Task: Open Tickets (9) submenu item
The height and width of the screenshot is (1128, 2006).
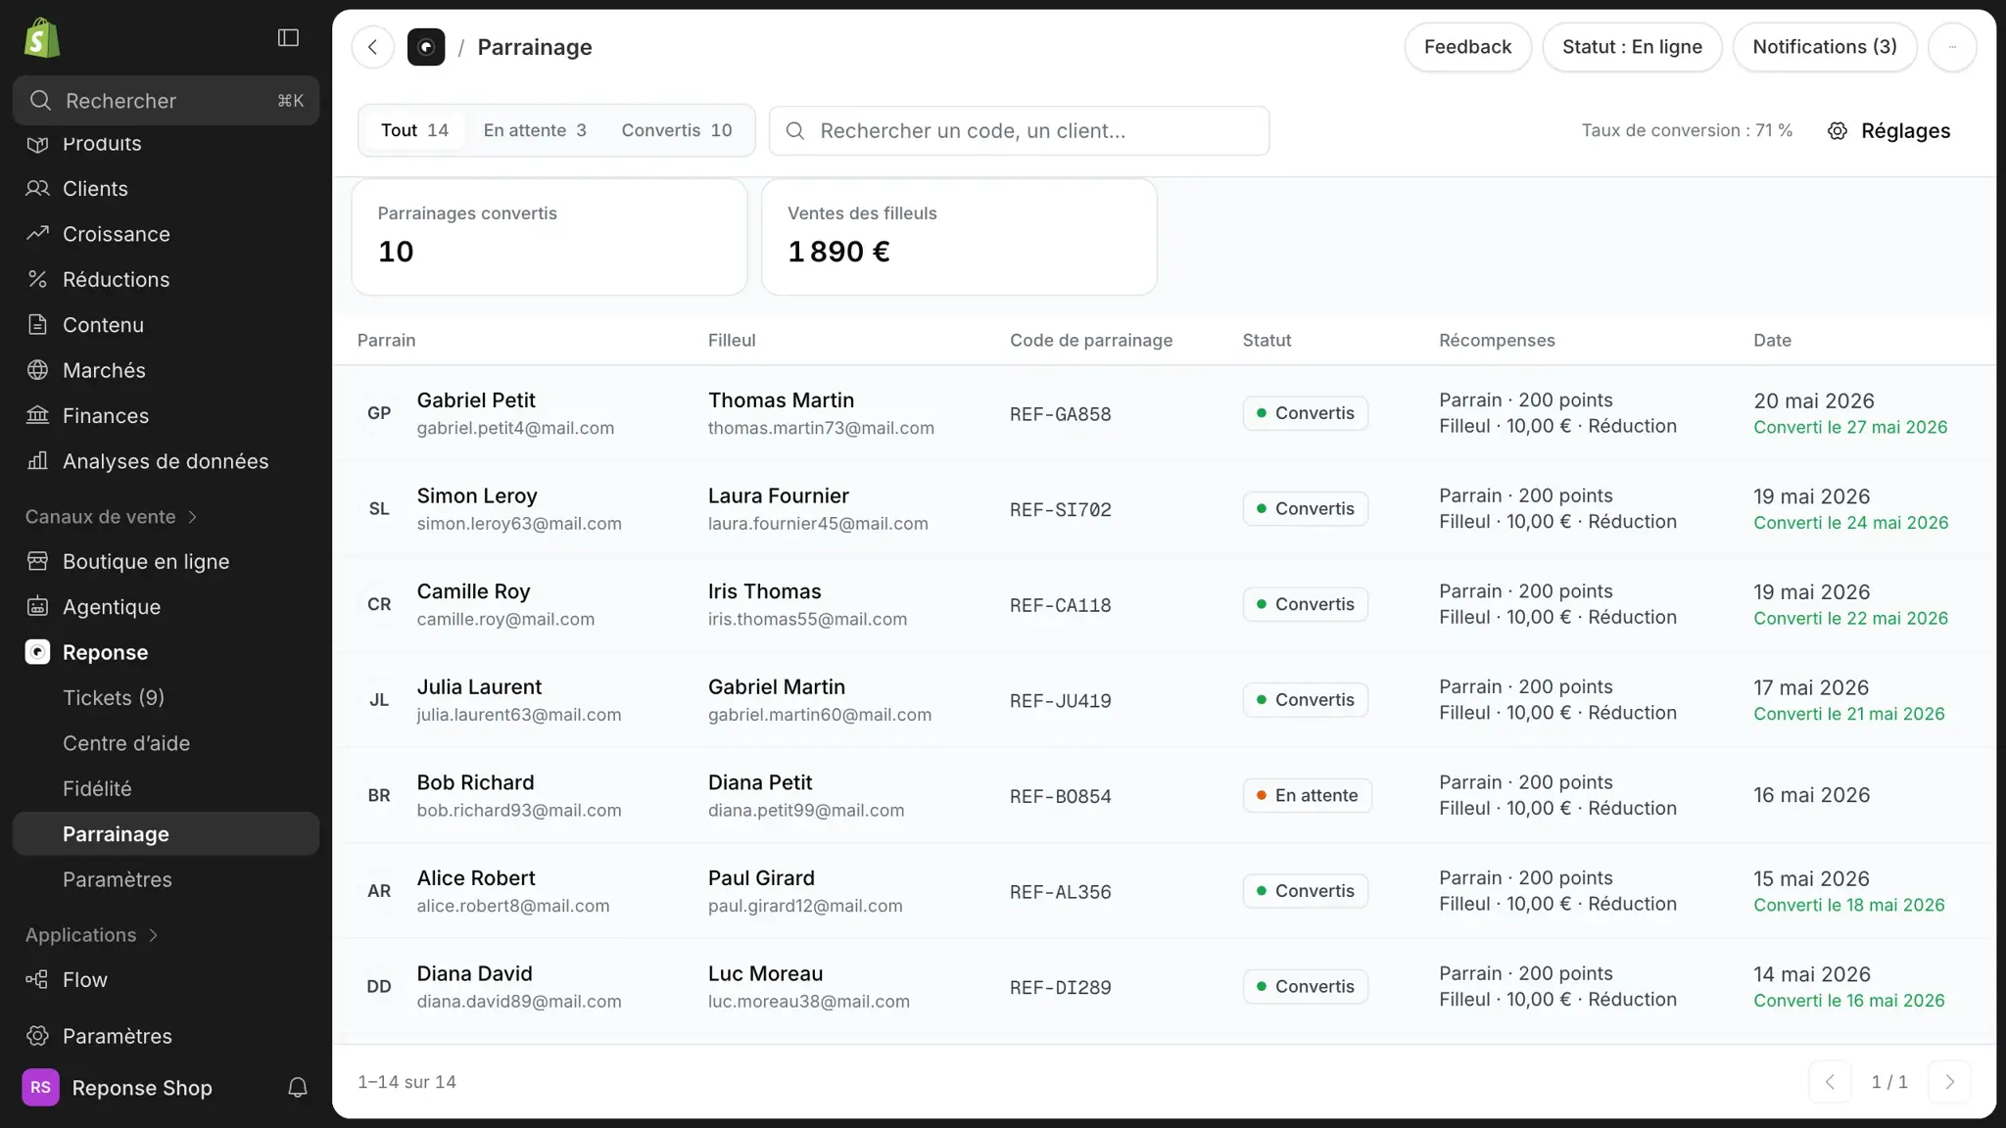Action: click(166, 698)
